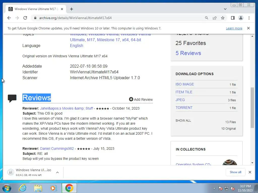Open the Operating System CD collection link
This screenshot has width=258, height=193.
coord(193,164)
